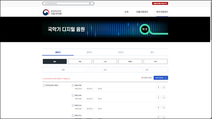Select the 단소 instrument button
The height and width of the screenshot is (119, 212).
pyautogui.click(x=54, y=61)
